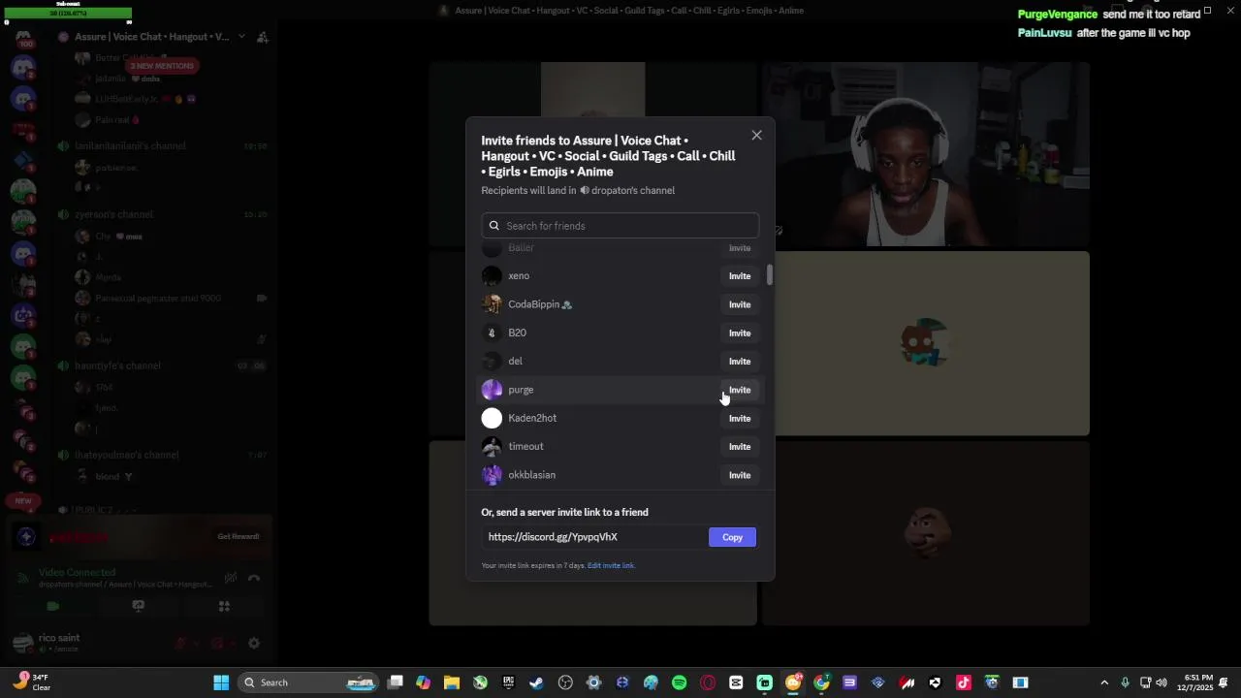Open lanilanilanilani's voice channel
Viewport: 1241px width, 698px height.
pos(130,146)
